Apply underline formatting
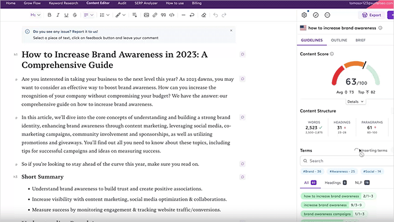The width and height of the screenshot is (394, 222). coord(66,15)
